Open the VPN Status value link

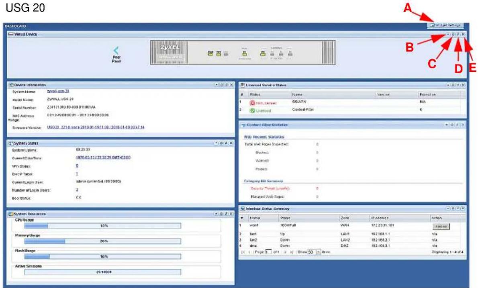(77, 166)
